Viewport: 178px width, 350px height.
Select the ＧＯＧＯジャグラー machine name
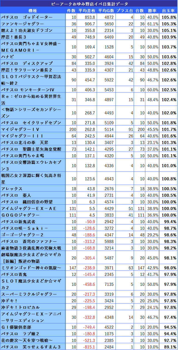click(20, 215)
